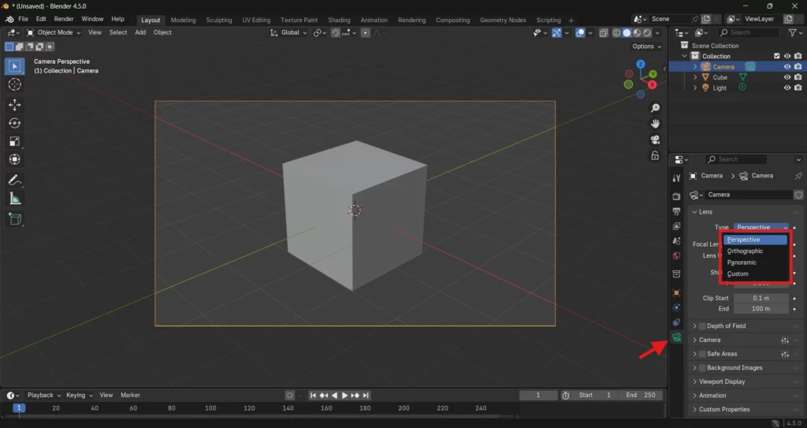The image size is (807, 428).
Task: Open the Playback dropdown in timeline
Action: click(44, 395)
